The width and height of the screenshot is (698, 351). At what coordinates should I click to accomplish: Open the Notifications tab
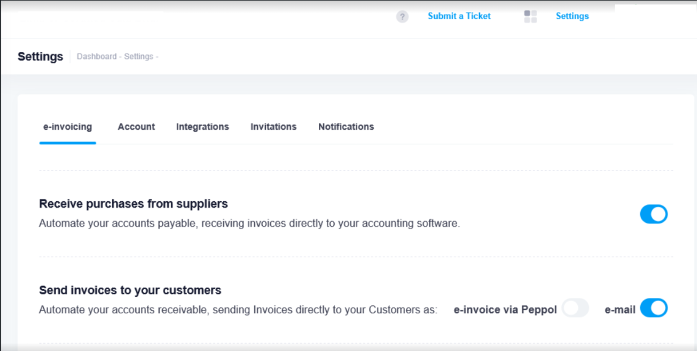pos(346,127)
